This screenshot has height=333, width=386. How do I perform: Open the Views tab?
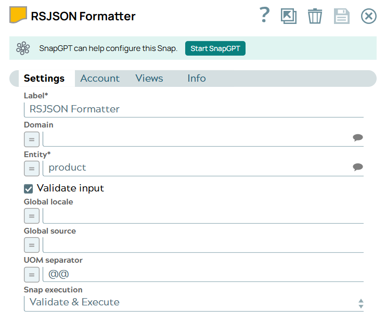(149, 78)
